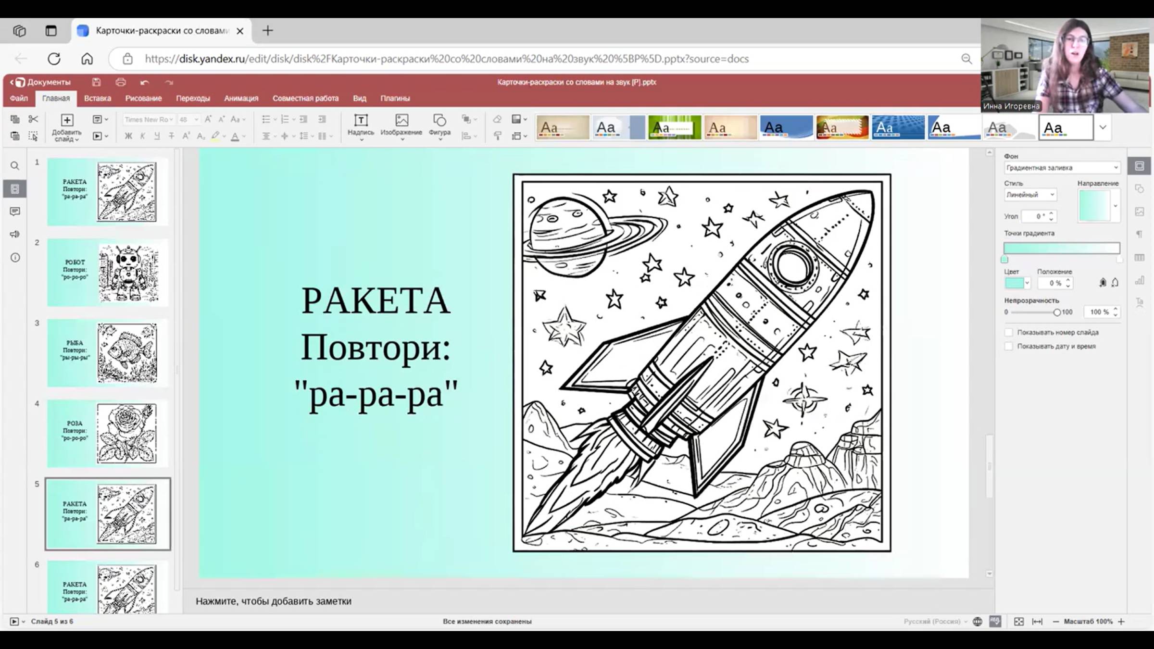Open the Анимация ribbon tab
This screenshot has width=1154, height=649.
click(x=241, y=98)
